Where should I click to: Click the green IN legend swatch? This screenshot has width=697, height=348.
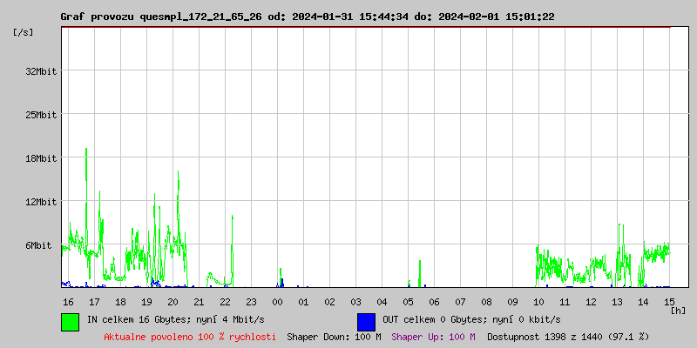(x=70, y=321)
